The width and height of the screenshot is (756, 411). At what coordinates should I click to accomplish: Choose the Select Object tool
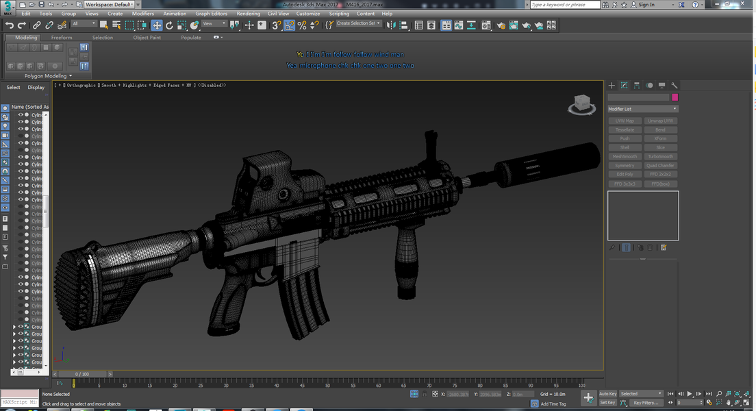103,25
